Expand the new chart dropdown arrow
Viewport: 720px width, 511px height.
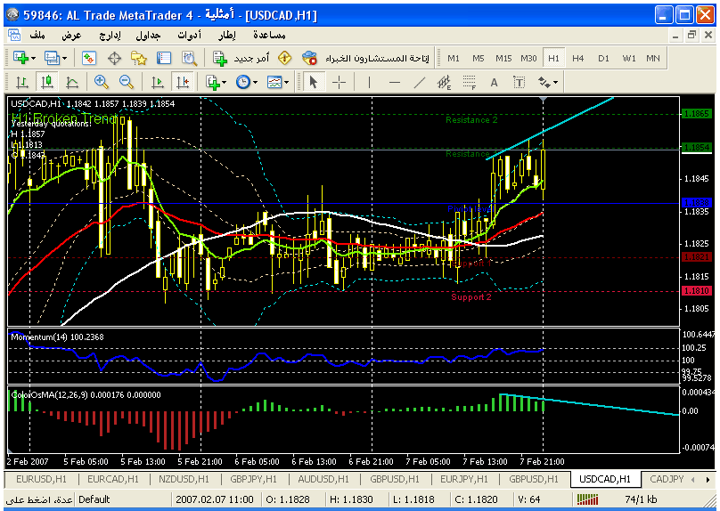[x=34, y=58]
